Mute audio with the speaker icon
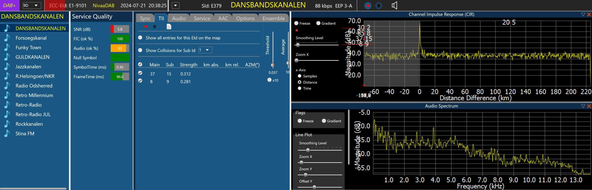The width and height of the screenshot is (592, 190). click(394, 6)
